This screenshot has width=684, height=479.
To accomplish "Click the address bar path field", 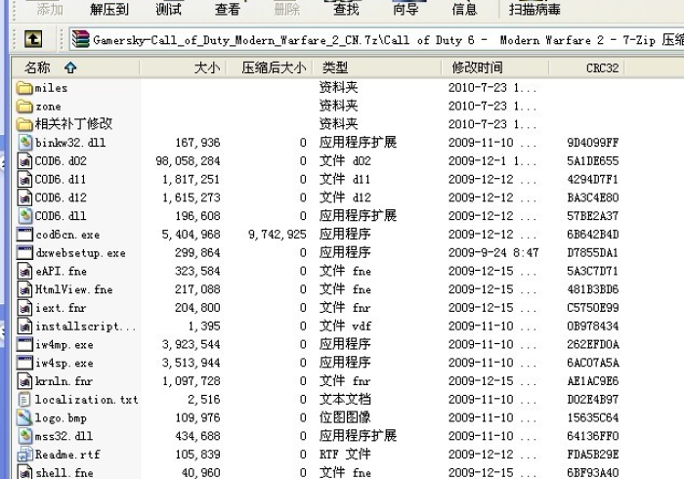I will pyautogui.click(x=376, y=40).
